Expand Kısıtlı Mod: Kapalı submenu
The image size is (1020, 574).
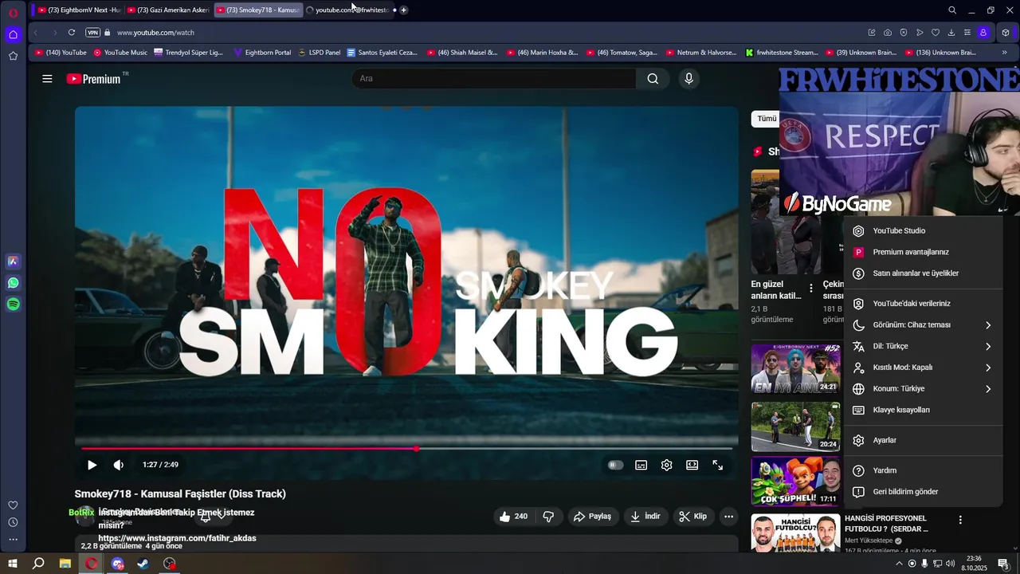tap(923, 368)
